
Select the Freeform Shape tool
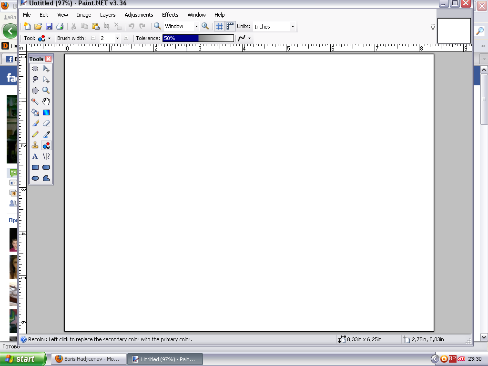coord(46,178)
